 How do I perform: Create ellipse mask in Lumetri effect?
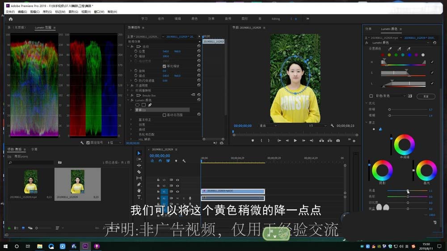[x=137, y=105]
